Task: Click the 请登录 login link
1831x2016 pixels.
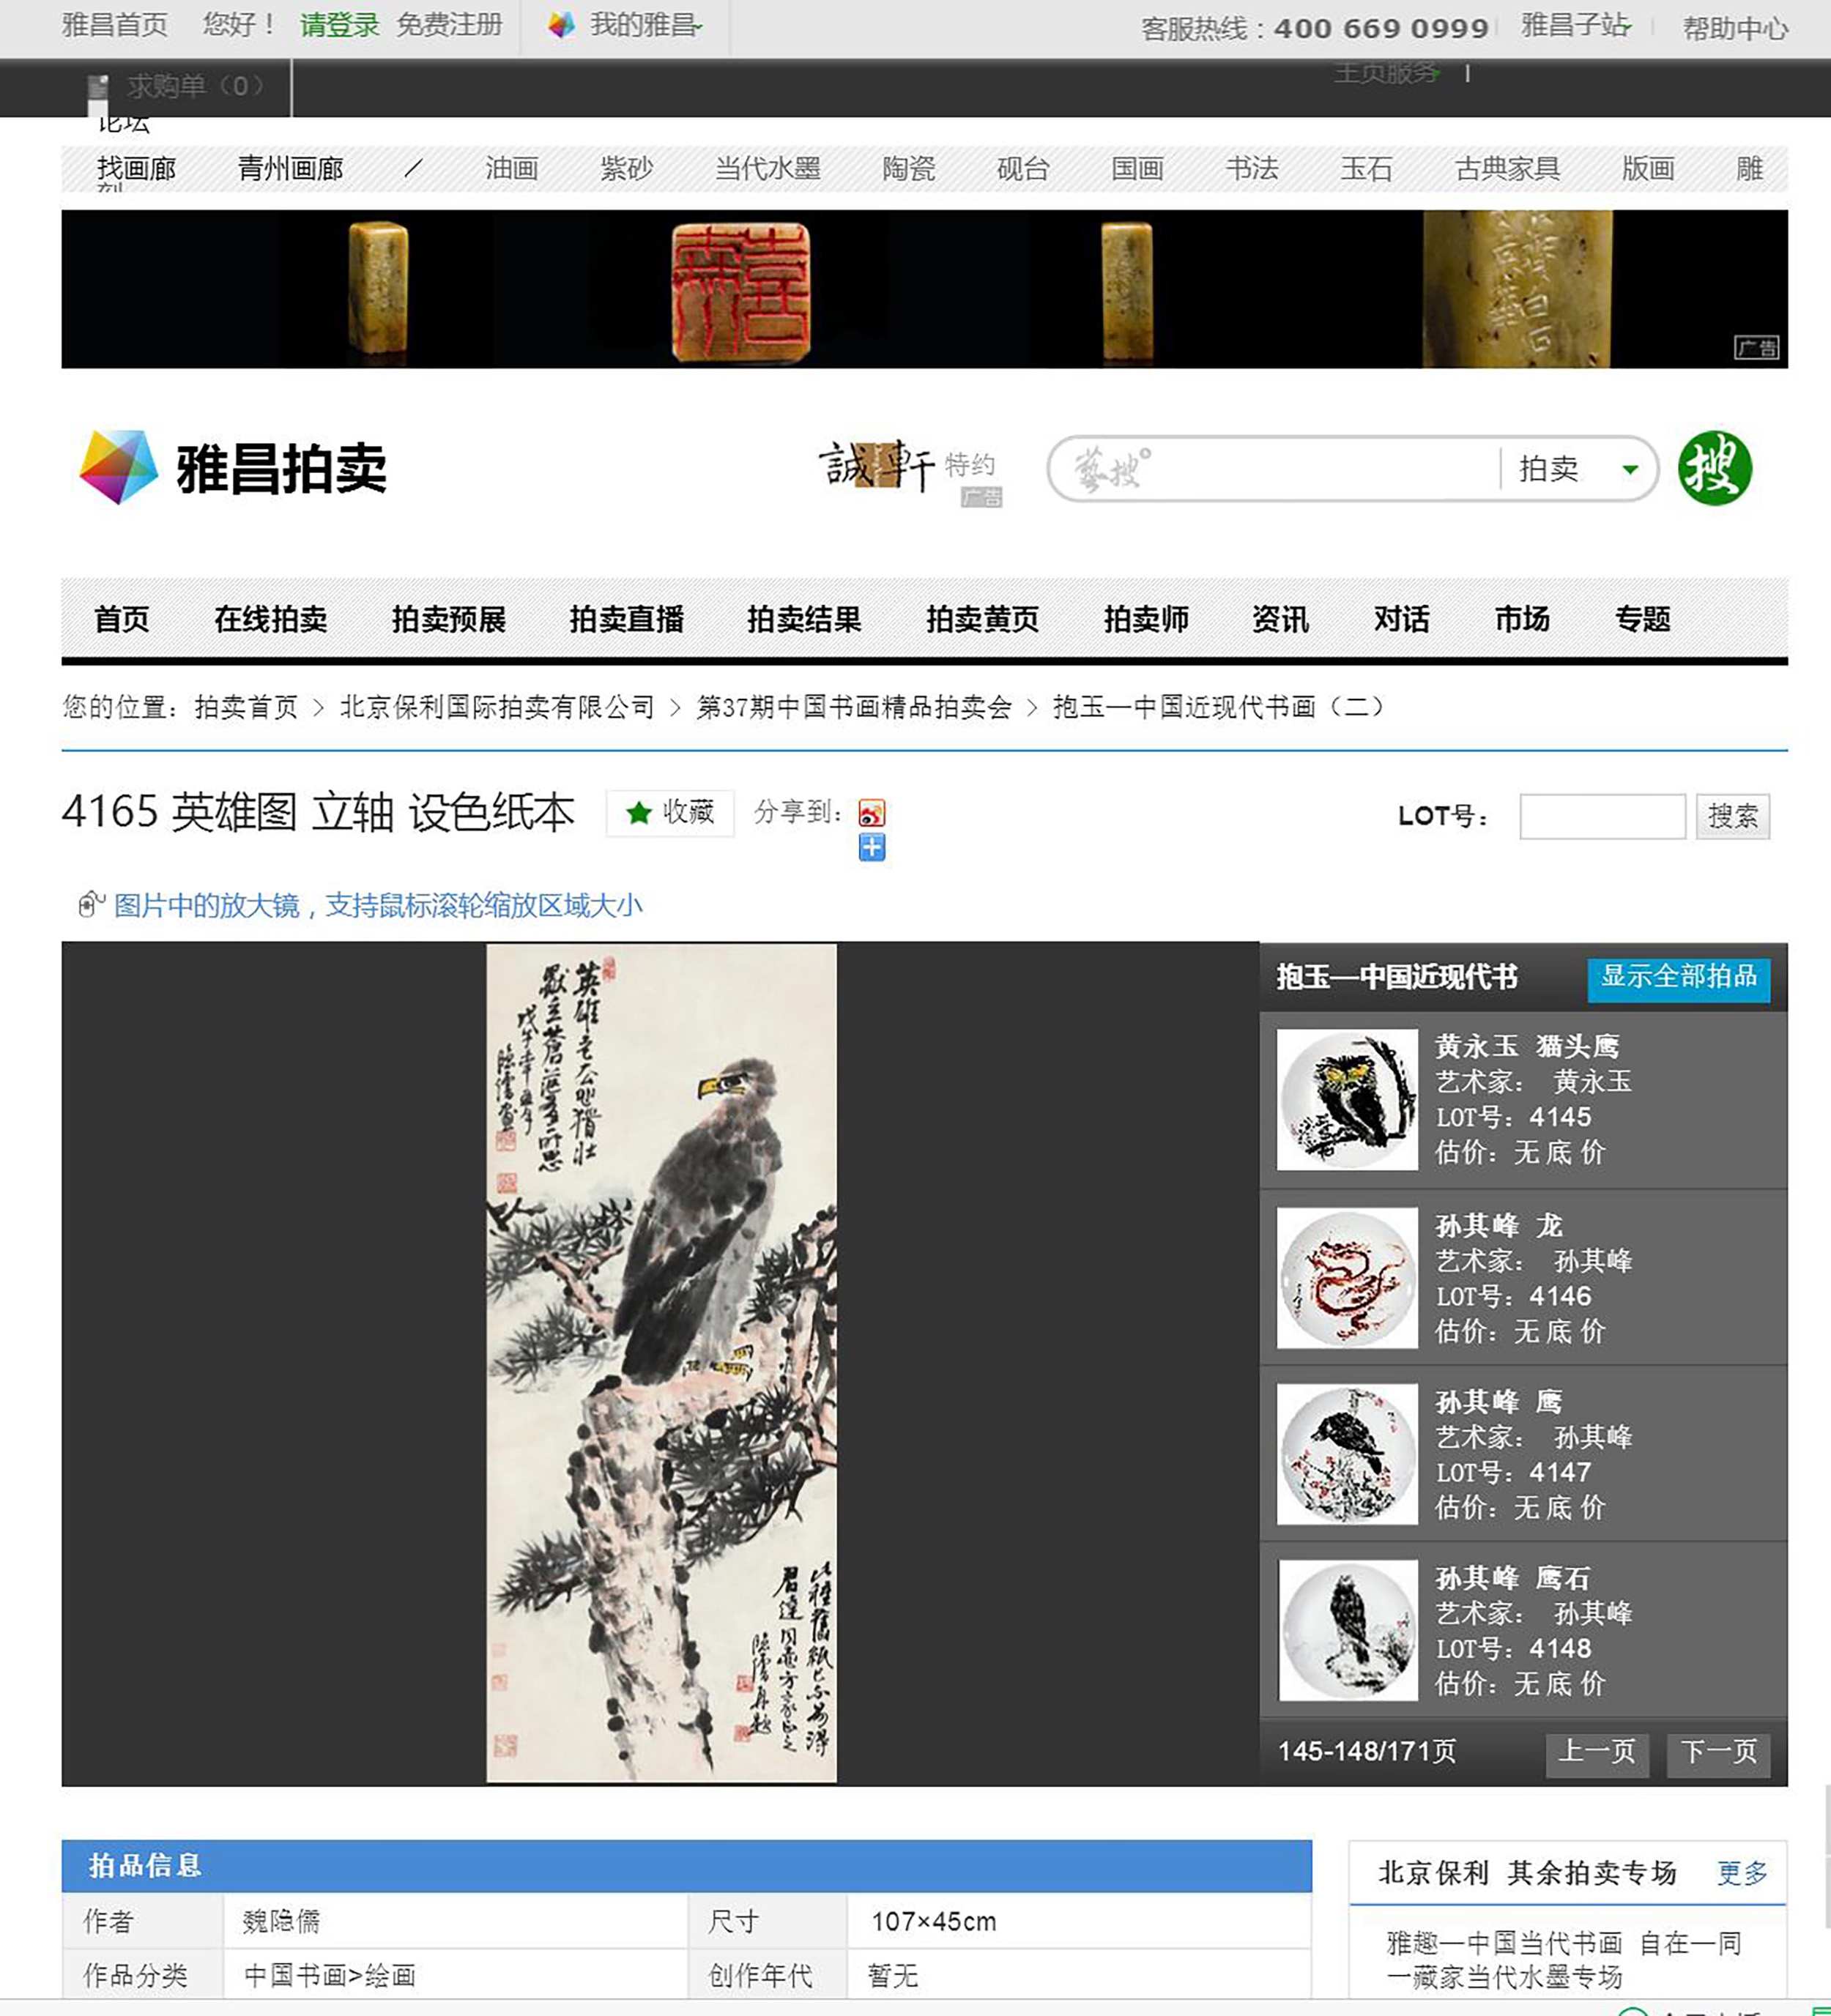Action: coord(340,25)
